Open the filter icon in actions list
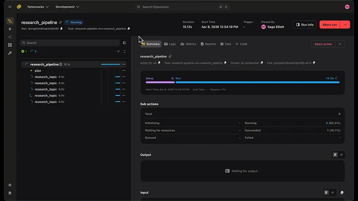The height and width of the screenshot is (201, 358). tap(118, 52)
